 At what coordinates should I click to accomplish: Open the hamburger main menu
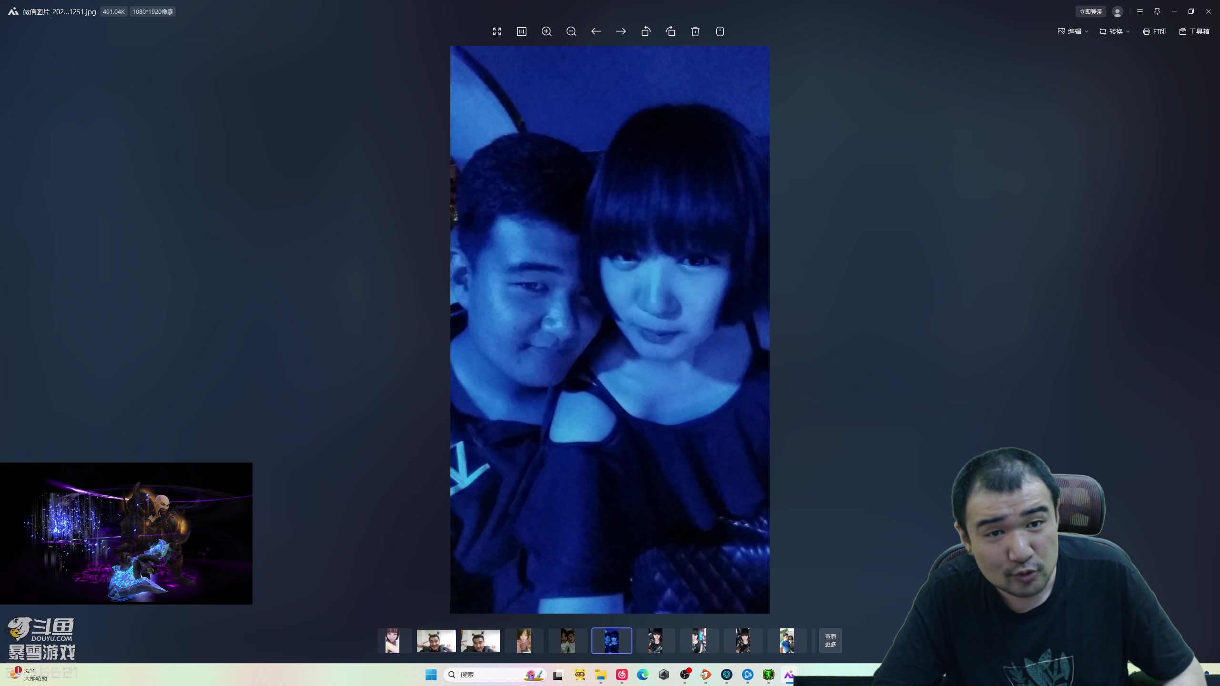(1140, 11)
